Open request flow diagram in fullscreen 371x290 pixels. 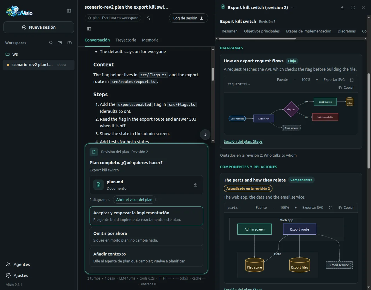352,80
